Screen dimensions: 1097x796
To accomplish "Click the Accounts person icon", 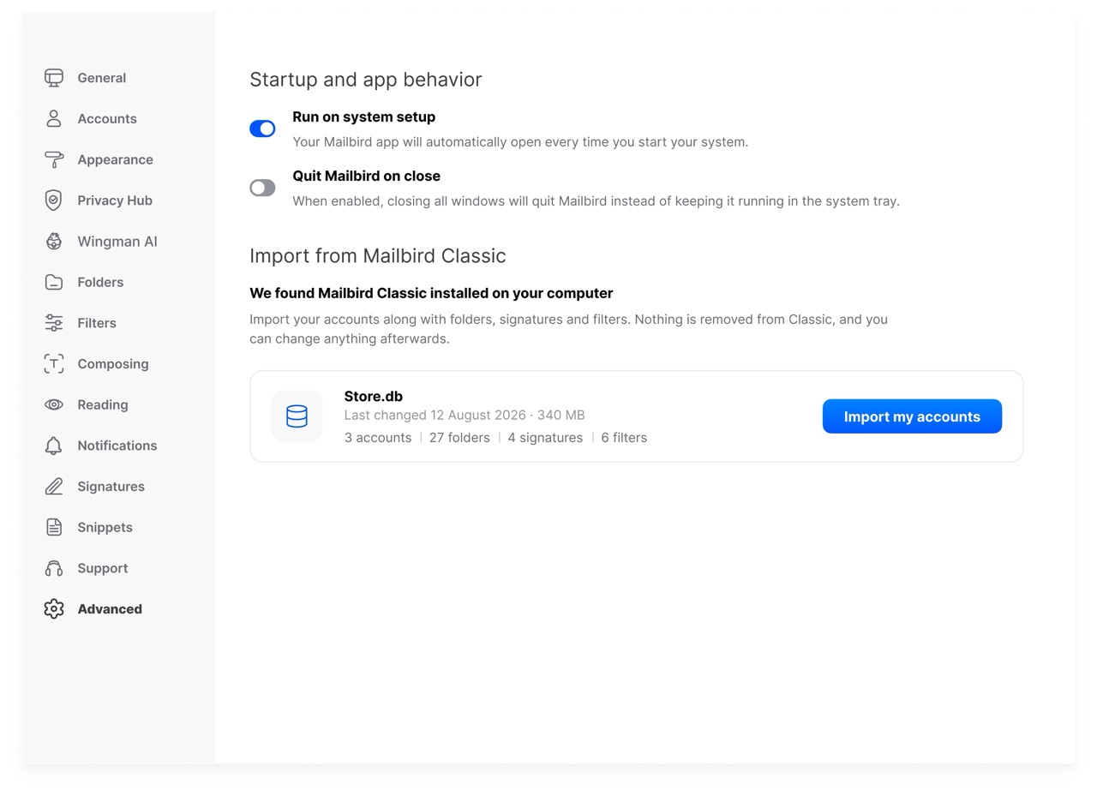I will (54, 119).
